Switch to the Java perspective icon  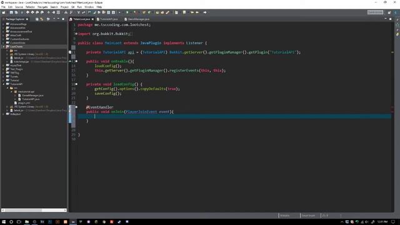tap(396, 12)
